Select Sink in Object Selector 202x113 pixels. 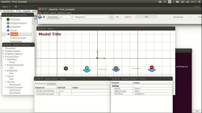(11, 73)
